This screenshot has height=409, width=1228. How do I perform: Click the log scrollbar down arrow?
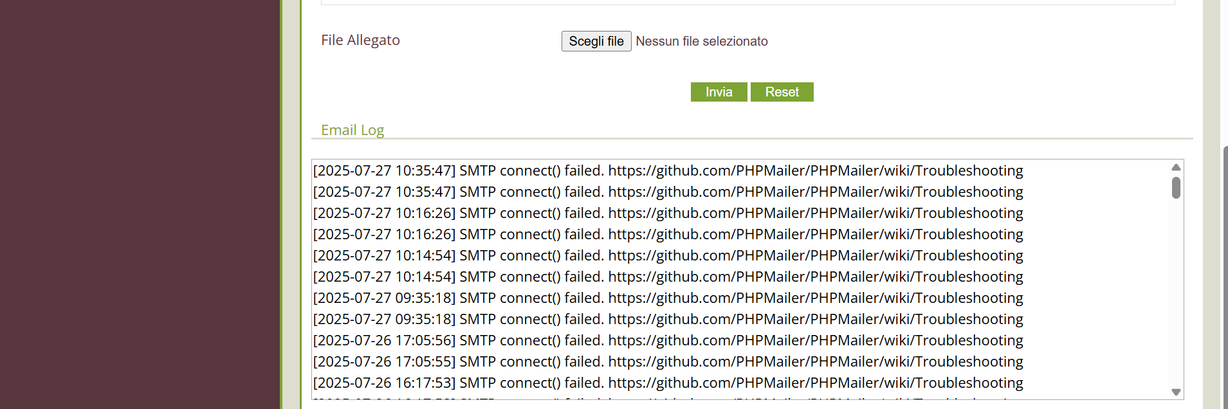coord(1176,392)
